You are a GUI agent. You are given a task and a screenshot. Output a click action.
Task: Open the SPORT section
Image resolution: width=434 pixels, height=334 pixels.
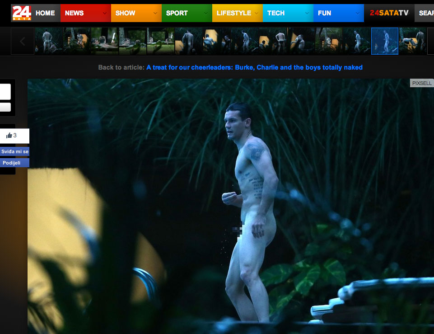tap(177, 13)
